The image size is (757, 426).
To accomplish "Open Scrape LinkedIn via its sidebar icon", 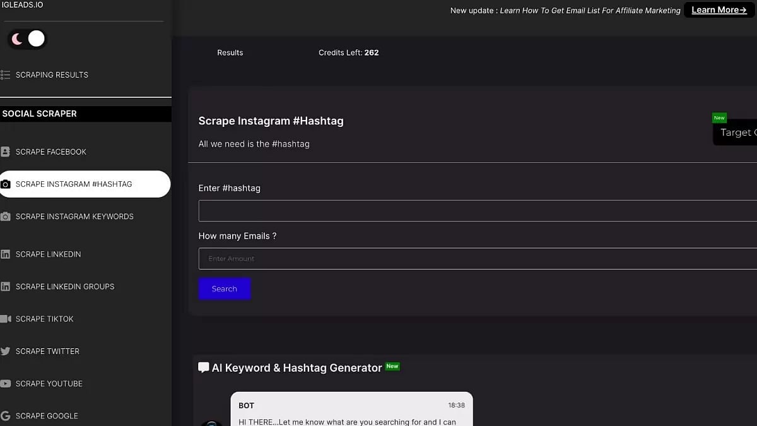I will 6,254.
